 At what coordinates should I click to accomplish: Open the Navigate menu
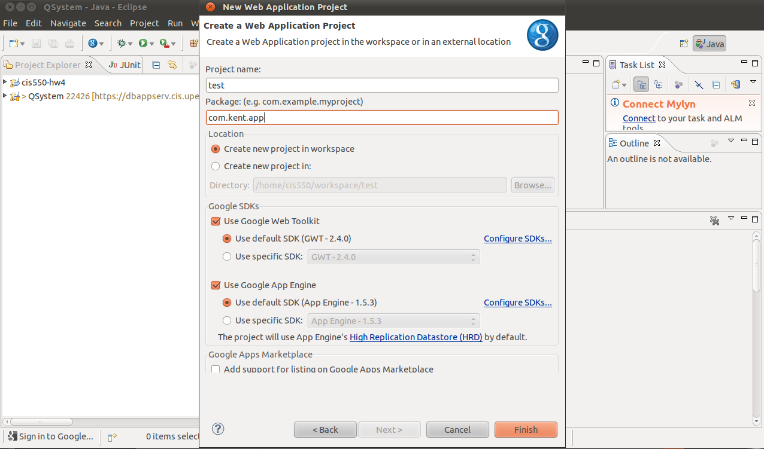68,23
